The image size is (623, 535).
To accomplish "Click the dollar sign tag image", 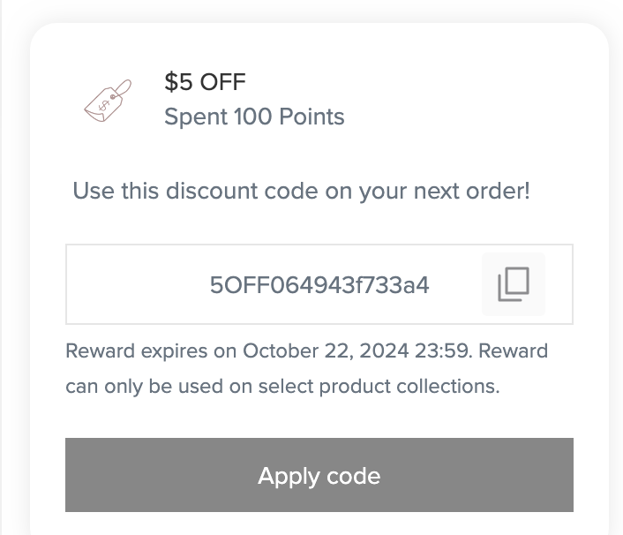I will click(108, 101).
